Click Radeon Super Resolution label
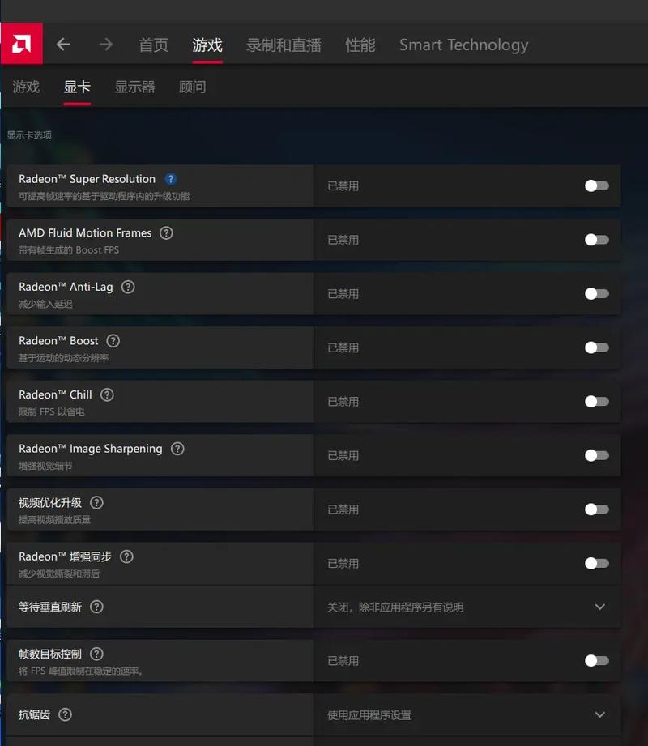 87,179
